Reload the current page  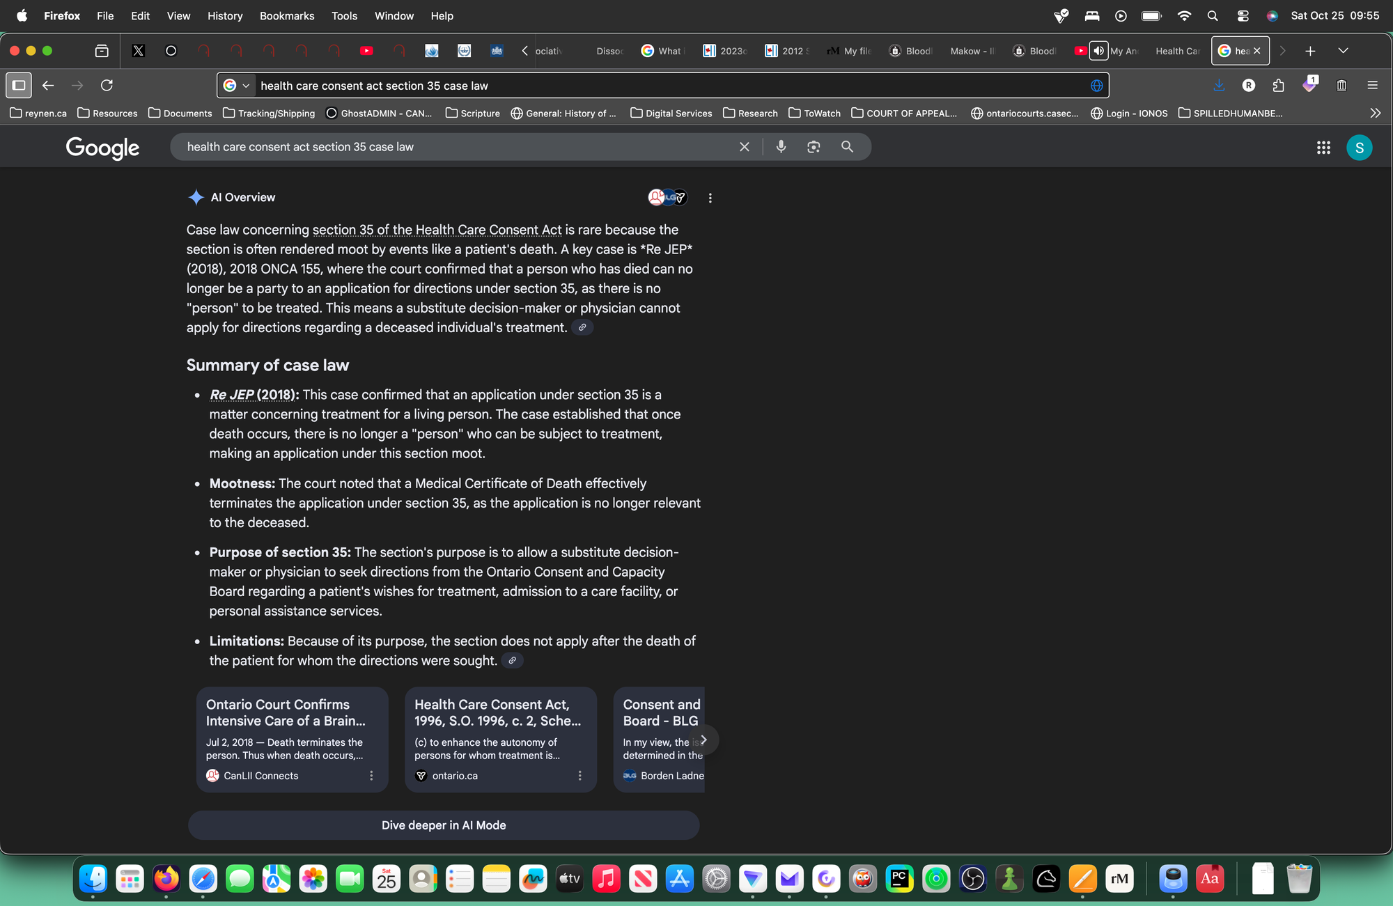point(107,85)
